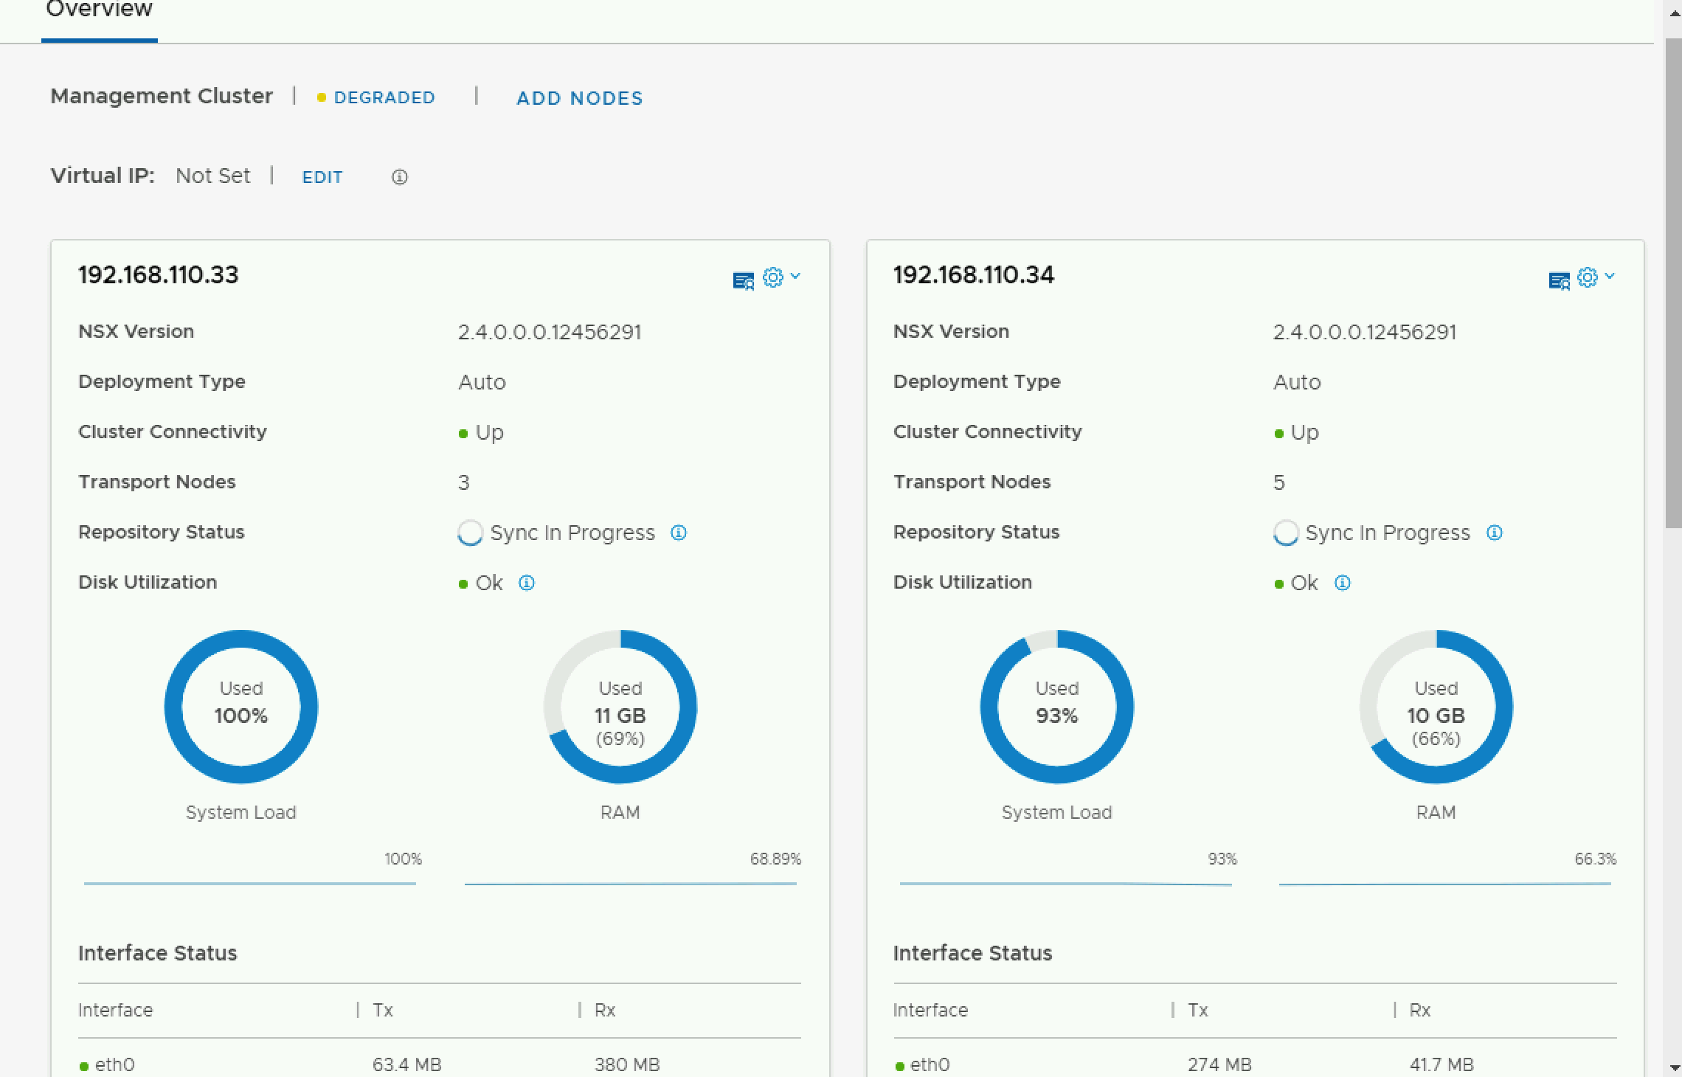
Task: Expand gear chevron on node 192.168.110.34
Action: click(x=1610, y=276)
